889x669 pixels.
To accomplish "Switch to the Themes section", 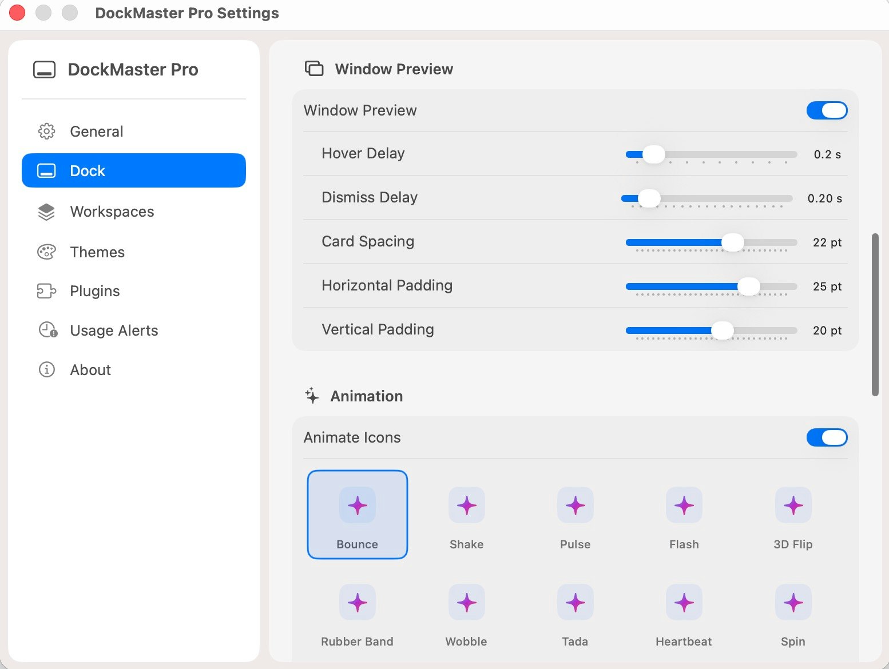I will 97,252.
